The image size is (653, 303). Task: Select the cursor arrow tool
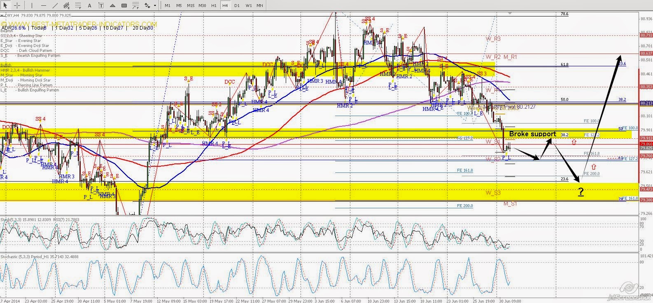point(6,5)
